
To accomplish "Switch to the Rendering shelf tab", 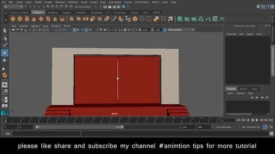I will point(96,12).
